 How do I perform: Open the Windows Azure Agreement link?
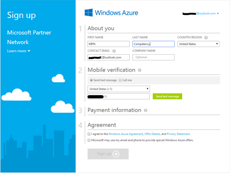126,134
